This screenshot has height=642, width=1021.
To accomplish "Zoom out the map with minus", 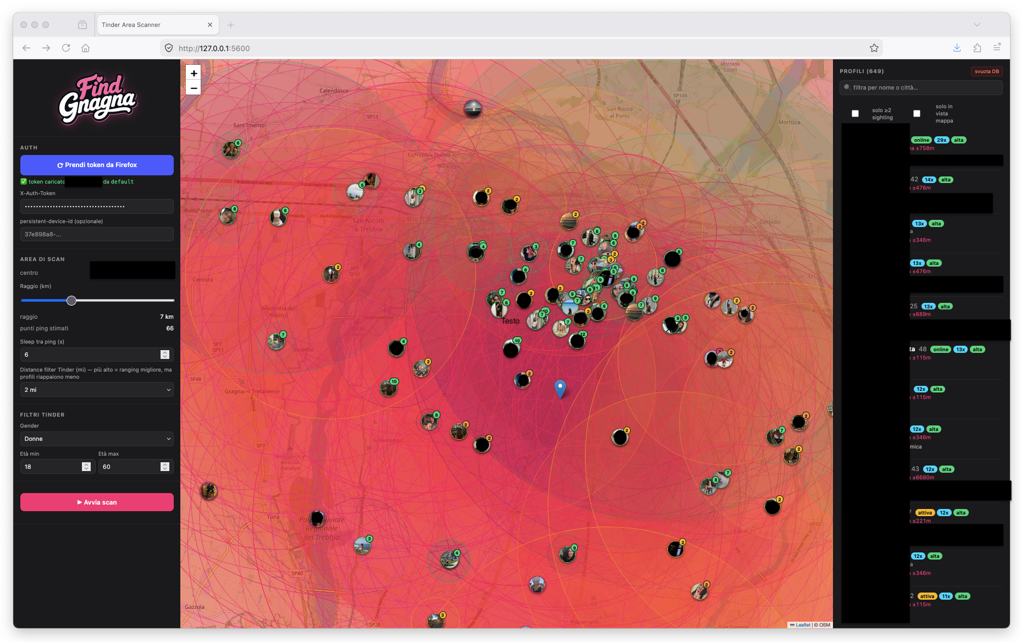I will [x=194, y=88].
